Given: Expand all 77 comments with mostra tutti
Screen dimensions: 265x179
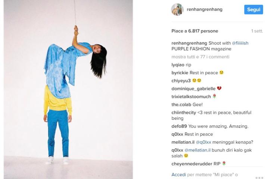Looking at the screenshot, I should coord(200,57).
